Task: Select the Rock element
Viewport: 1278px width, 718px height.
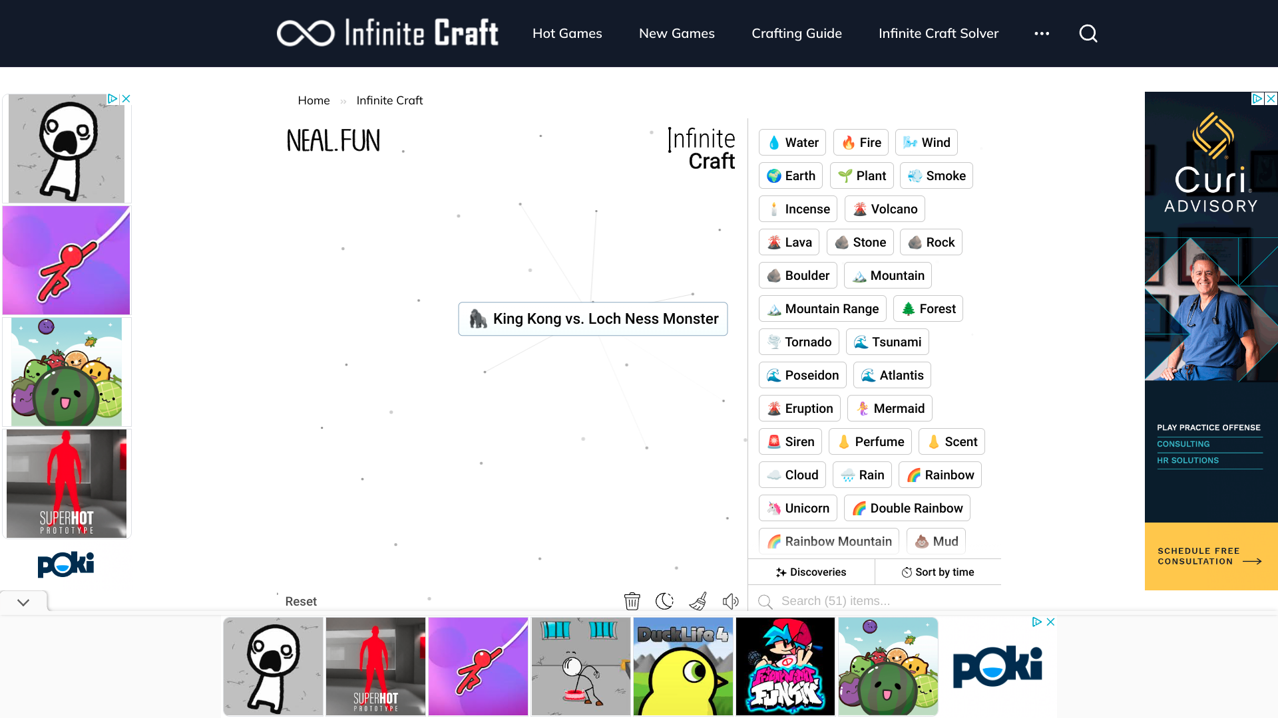Action: (931, 242)
